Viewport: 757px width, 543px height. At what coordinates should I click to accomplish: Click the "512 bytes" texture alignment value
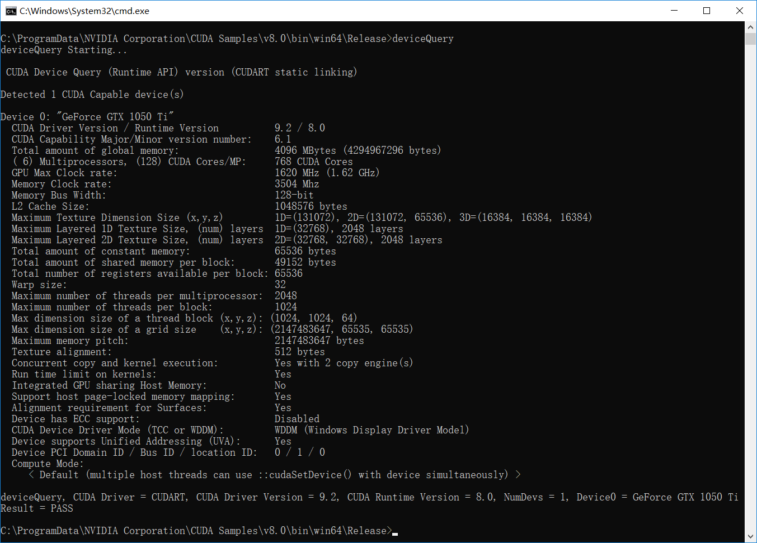(300, 352)
